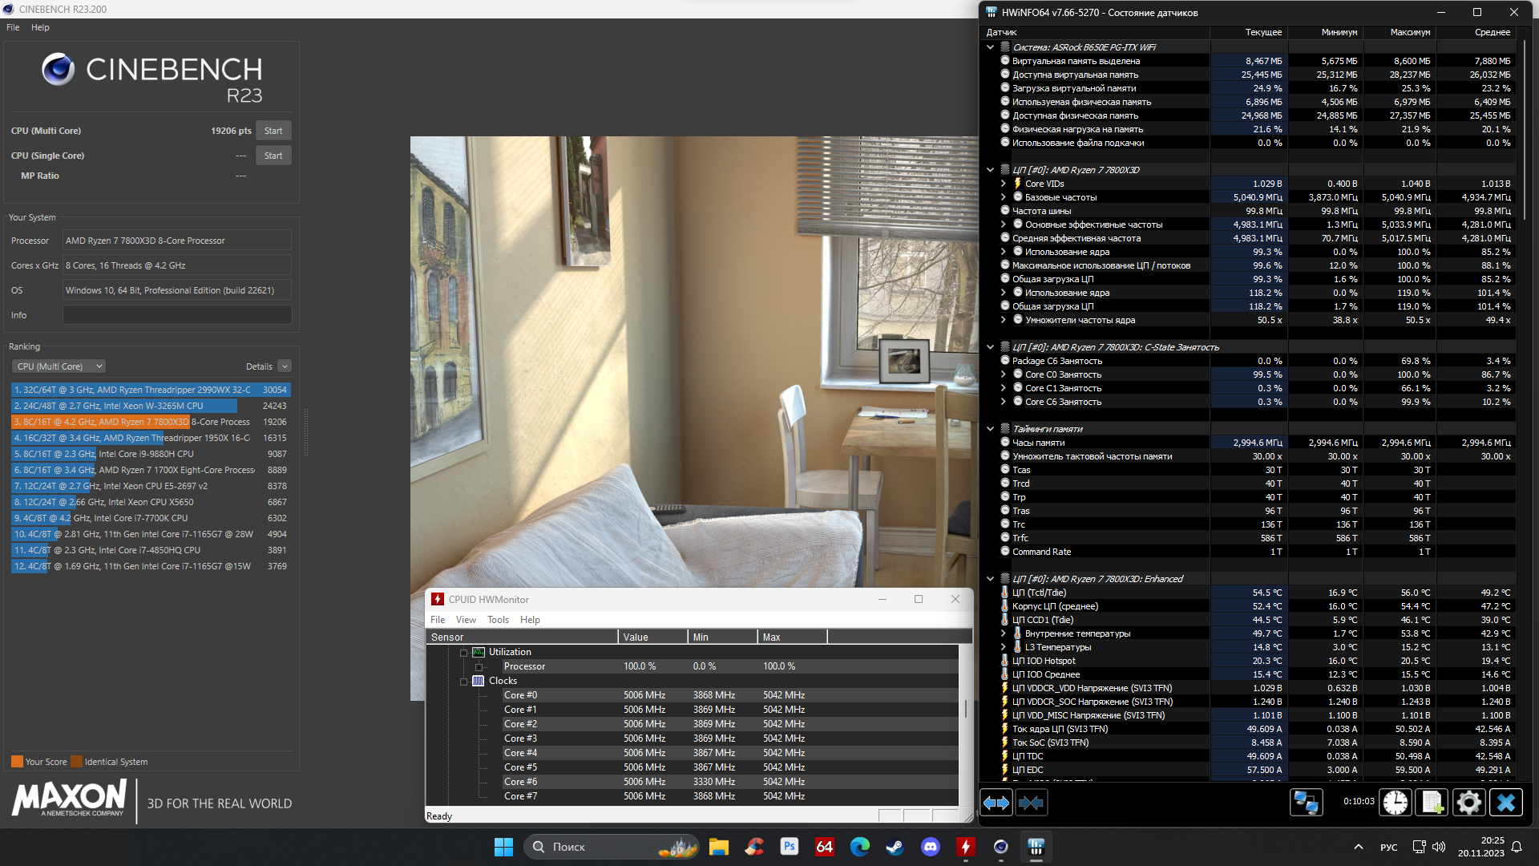Open the Cinebench Help menu
Screen dimensions: 1539x866
click(x=40, y=27)
